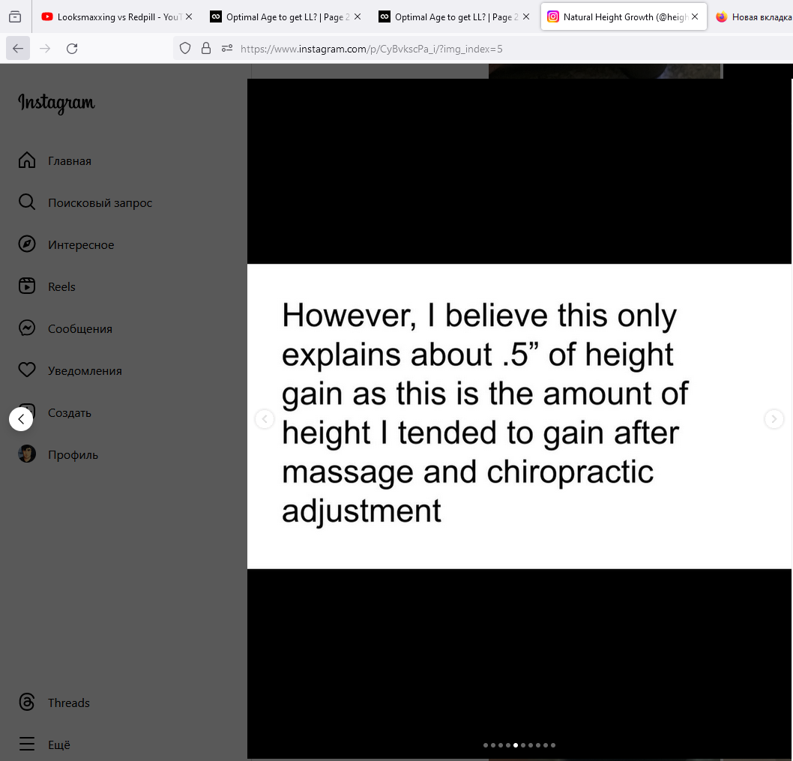Open Поисковый запрос search

[27, 202]
